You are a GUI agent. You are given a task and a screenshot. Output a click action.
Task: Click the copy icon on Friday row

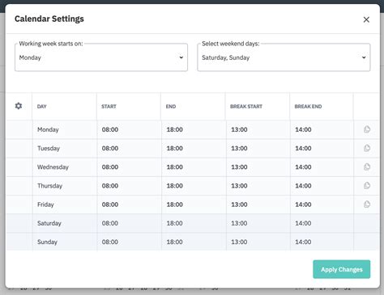pos(367,204)
